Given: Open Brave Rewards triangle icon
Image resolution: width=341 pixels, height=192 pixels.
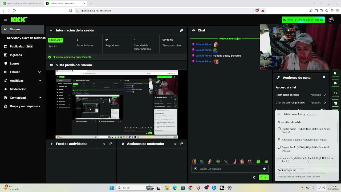Looking at the screenshot, I should click(x=263, y=11).
